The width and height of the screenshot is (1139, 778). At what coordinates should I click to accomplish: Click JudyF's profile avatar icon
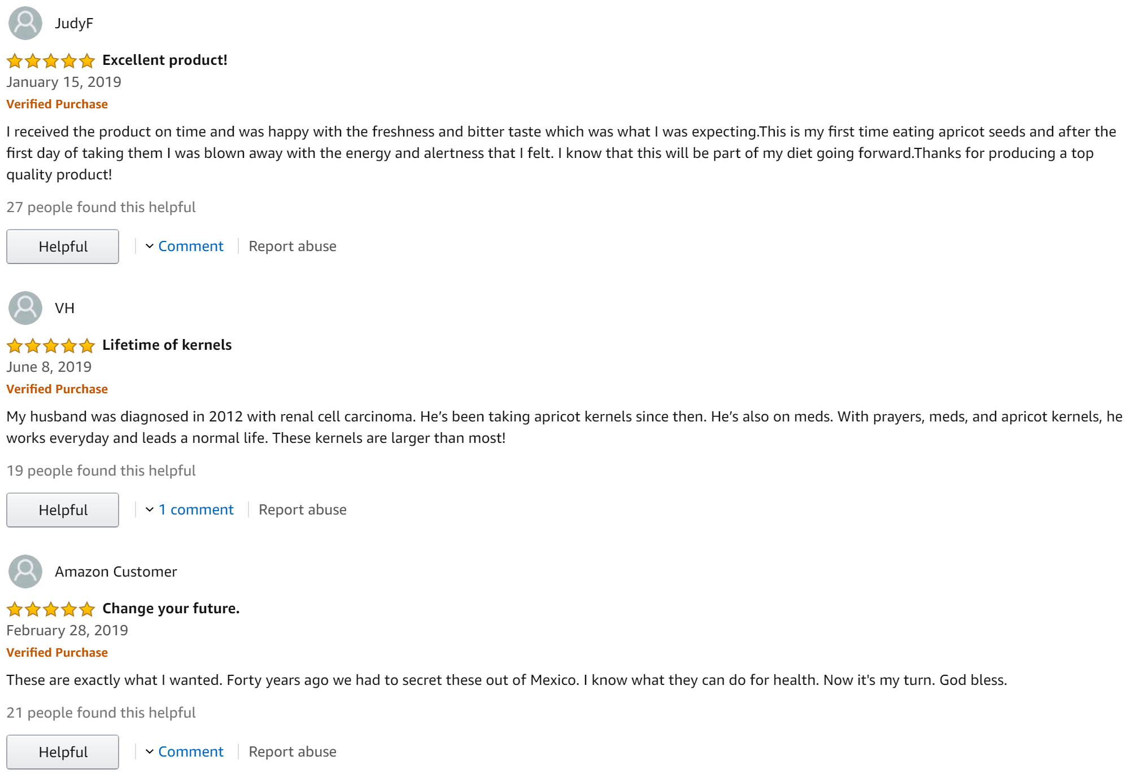[25, 23]
